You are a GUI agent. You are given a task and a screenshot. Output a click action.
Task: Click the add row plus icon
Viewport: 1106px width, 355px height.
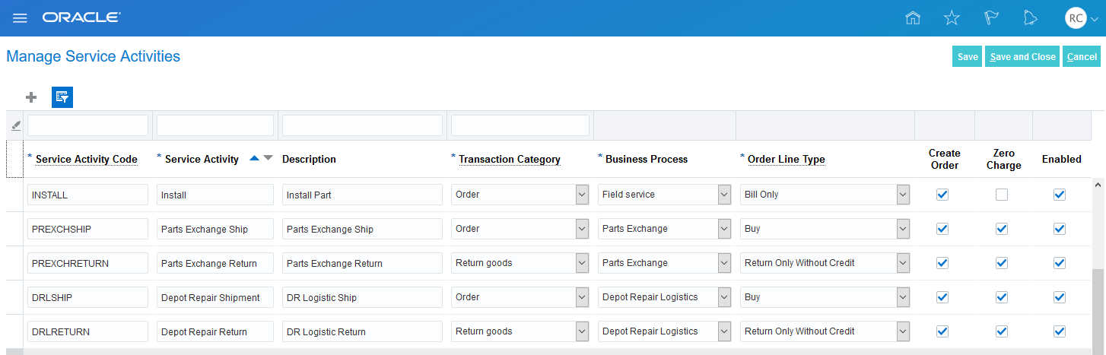(x=31, y=97)
